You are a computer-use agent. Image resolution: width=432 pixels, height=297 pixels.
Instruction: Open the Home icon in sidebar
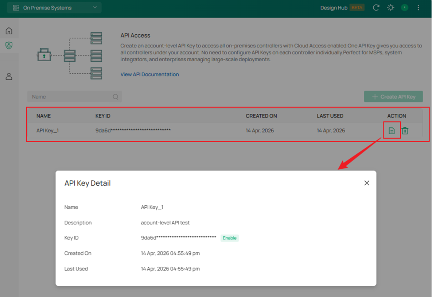click(x=9, y=31)
